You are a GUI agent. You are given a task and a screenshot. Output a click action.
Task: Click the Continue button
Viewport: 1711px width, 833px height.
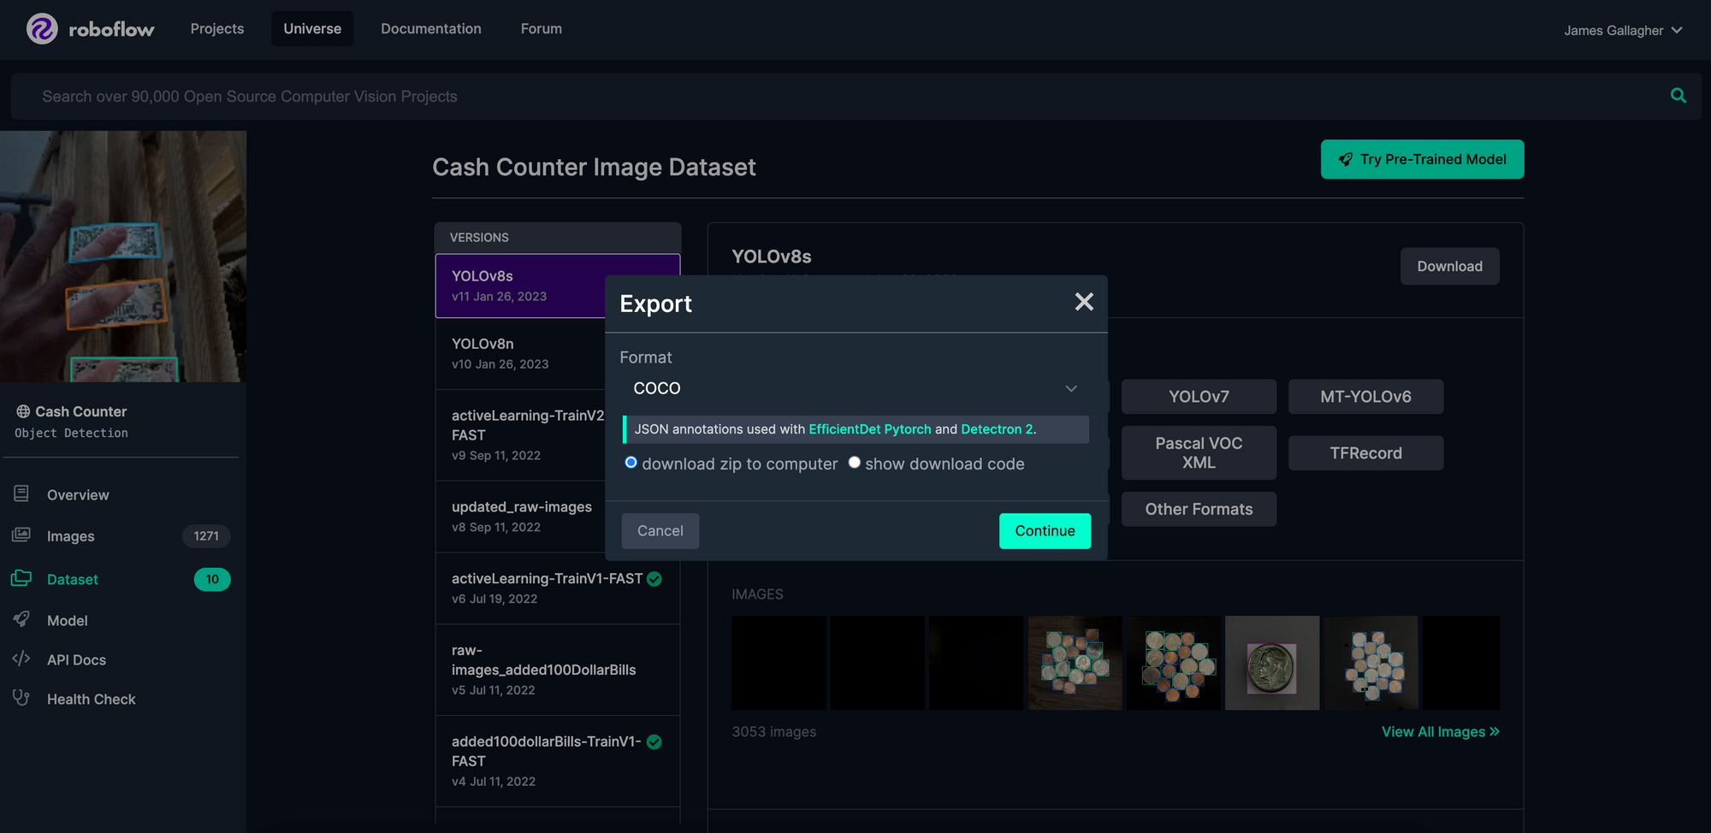pyautogui.click(x=1045, y=531)
